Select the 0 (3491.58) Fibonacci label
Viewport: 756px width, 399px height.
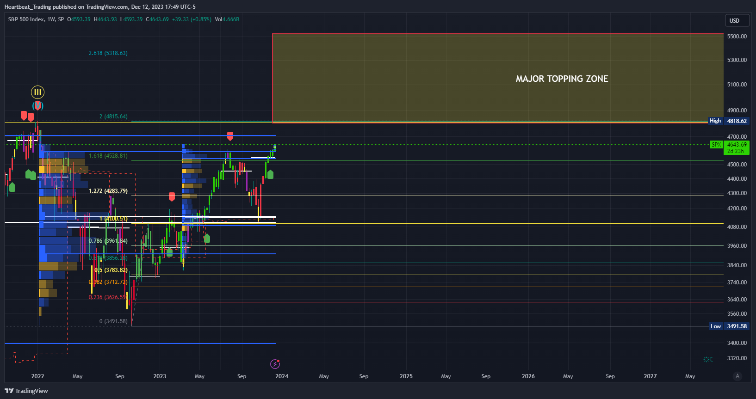pyautogui.click(x=113, y=321)
